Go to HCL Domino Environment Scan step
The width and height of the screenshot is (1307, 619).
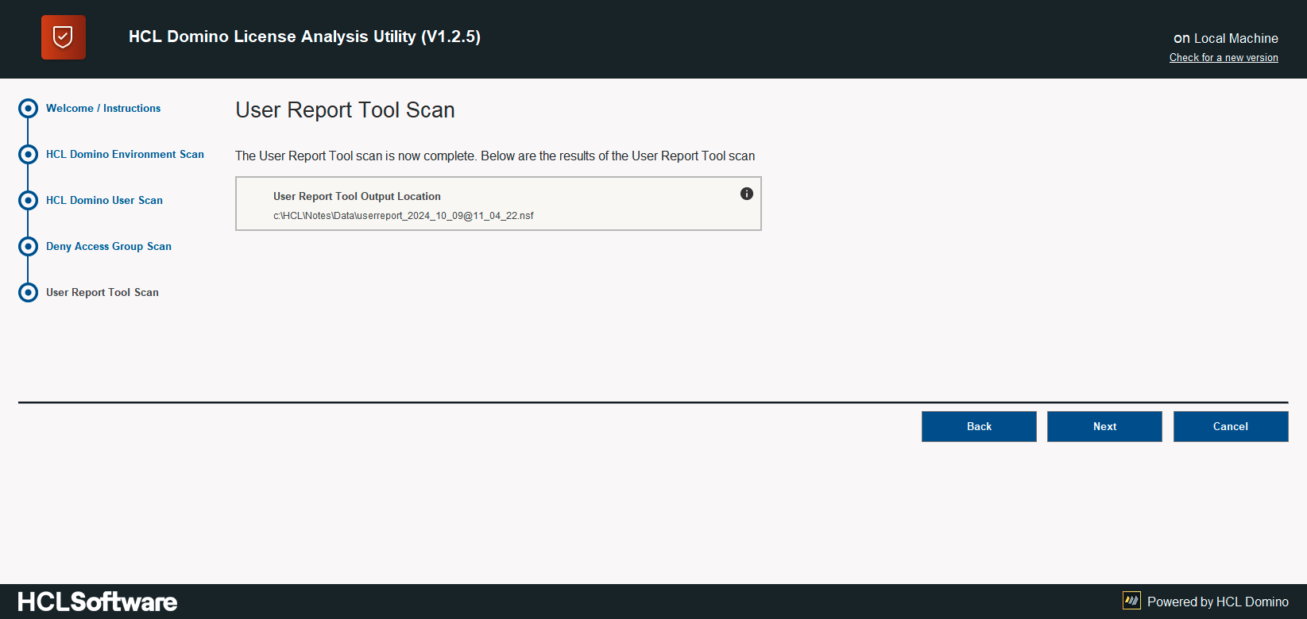(125, 154)
